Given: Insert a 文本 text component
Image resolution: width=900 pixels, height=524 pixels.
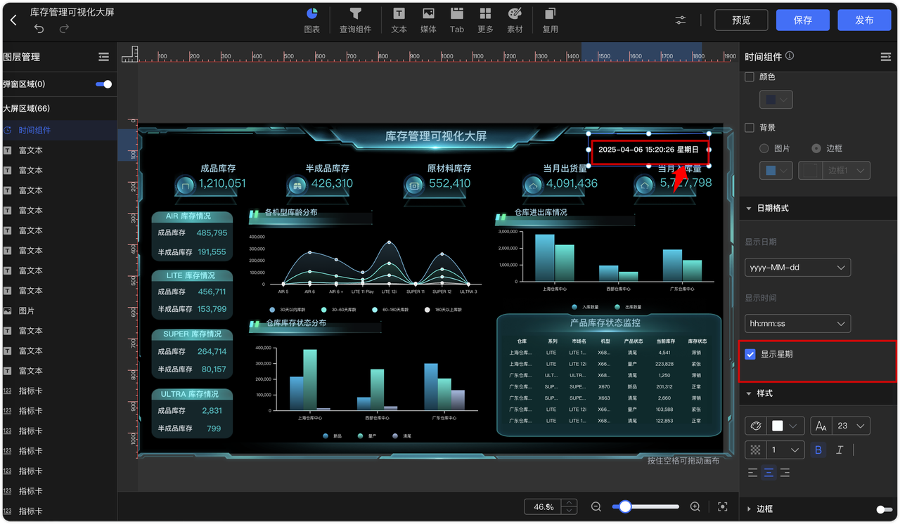Looking at the screenshot, I should click(399, 20).
